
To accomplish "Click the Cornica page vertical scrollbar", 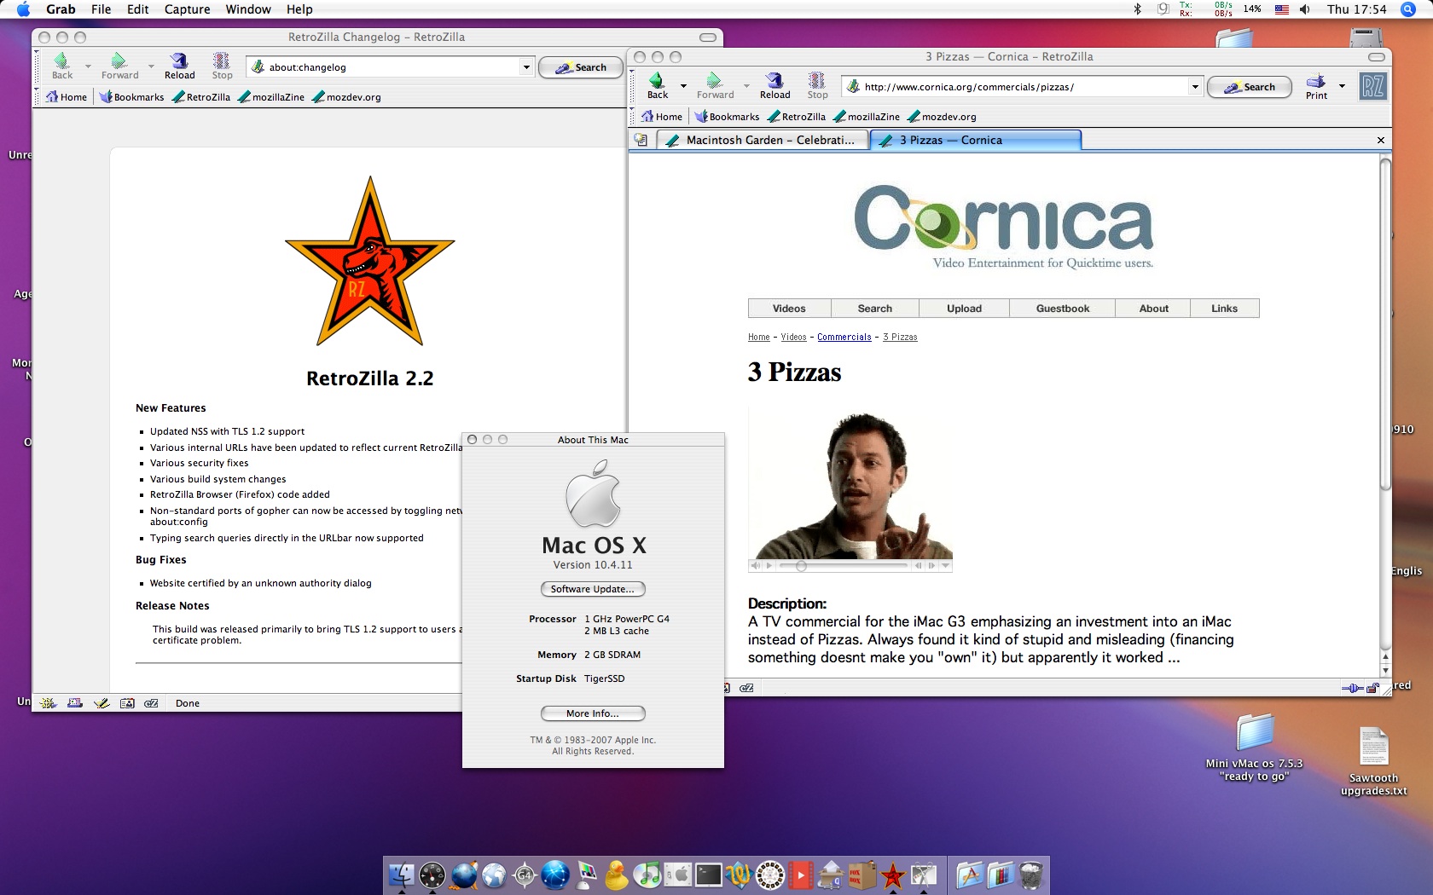I will [1385, 324].
